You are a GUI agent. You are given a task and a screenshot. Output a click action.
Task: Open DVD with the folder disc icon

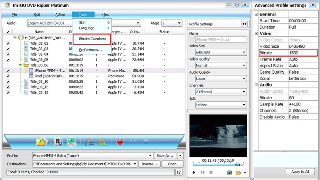(x=42, y=142)
